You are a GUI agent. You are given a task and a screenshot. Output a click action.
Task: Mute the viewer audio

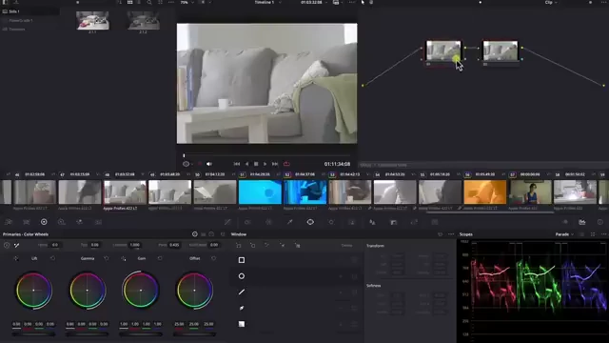[209, 164]
